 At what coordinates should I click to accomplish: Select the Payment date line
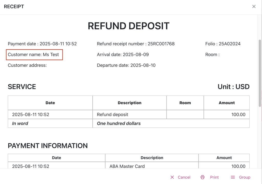click(x=42, y=44)
